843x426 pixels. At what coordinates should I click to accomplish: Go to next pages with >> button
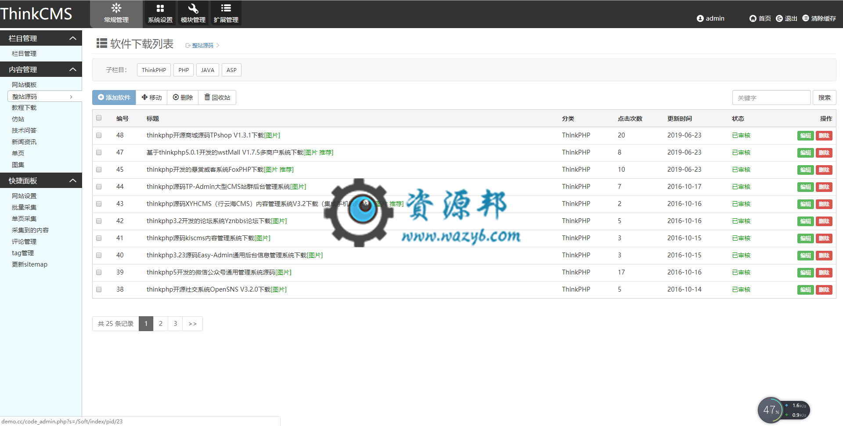(192, 324)
